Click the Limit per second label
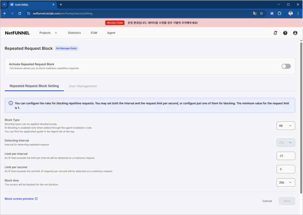 (16, 167)
